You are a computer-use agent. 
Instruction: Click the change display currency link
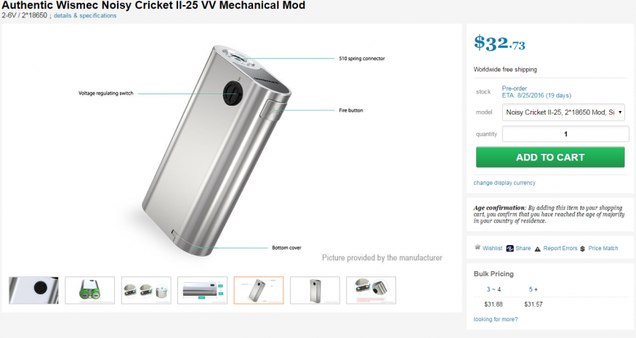click(x=504, y=183)
